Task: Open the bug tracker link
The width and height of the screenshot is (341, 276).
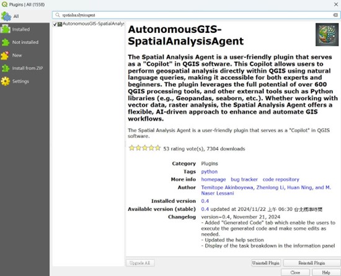Action: (x=244, y=179)
